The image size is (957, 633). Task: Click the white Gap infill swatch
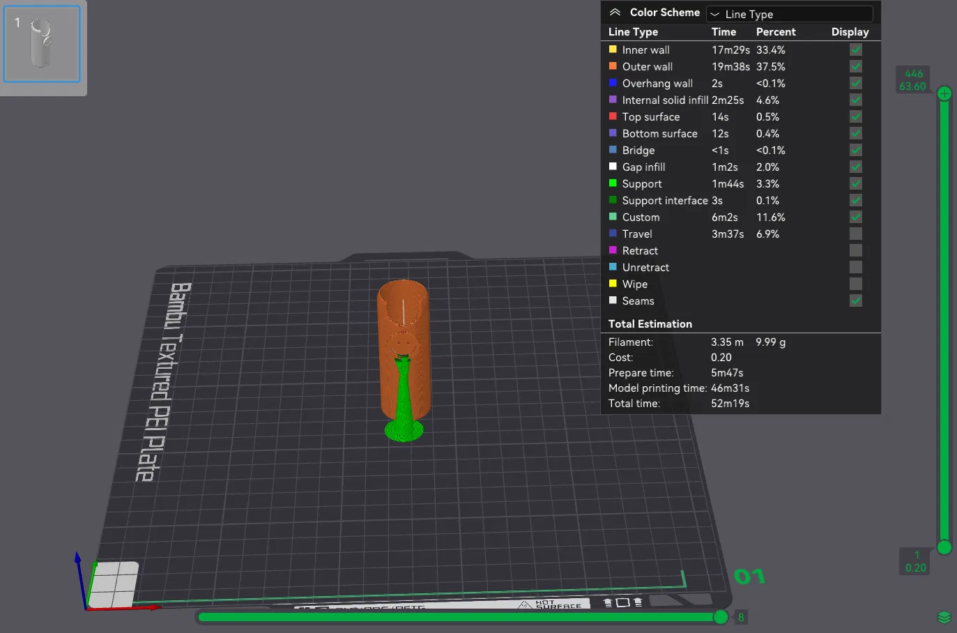click(613, 167)
